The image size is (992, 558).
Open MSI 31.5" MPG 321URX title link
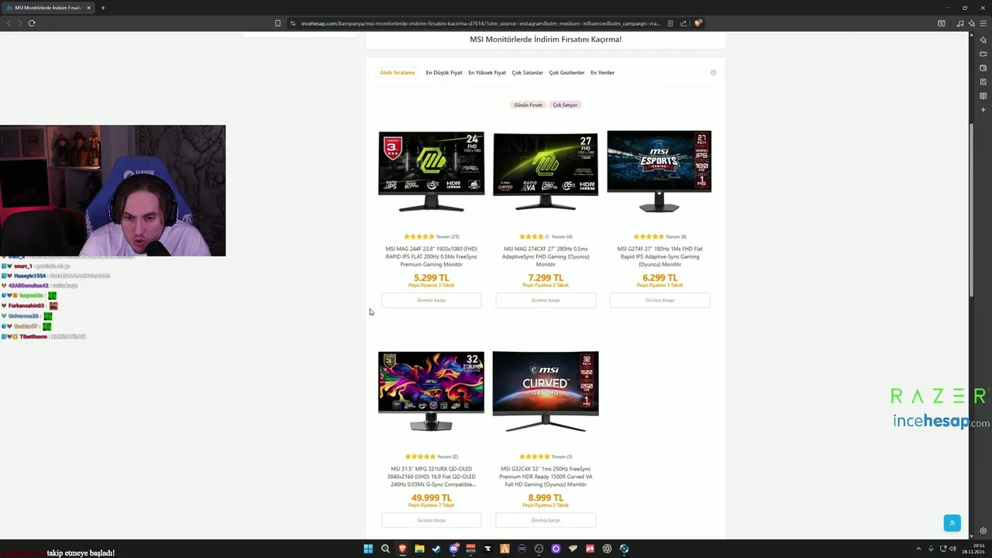pyautogui.click(x=431, y=477)
